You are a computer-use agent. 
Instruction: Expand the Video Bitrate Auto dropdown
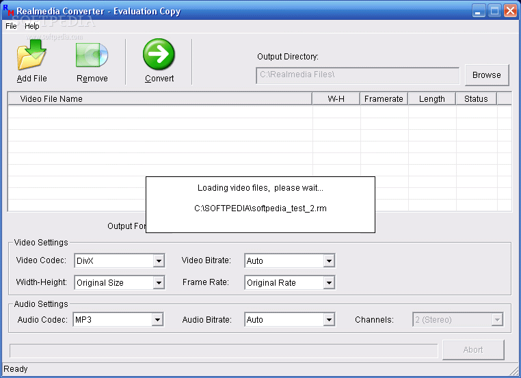(x=290, y=260)
